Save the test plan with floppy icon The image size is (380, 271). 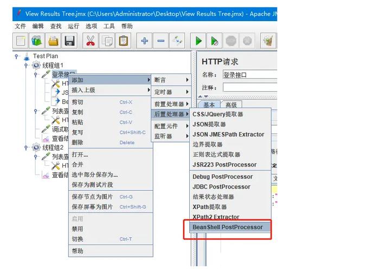69,41
